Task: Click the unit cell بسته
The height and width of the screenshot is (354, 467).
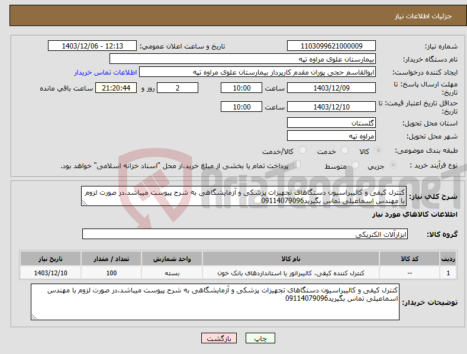Action: [172, 273]
